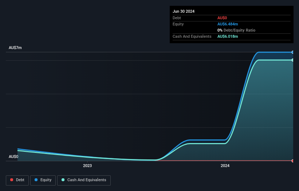Toggle the Cash And Equivalents legend button
299x191 pixels.
pos(84,180)
